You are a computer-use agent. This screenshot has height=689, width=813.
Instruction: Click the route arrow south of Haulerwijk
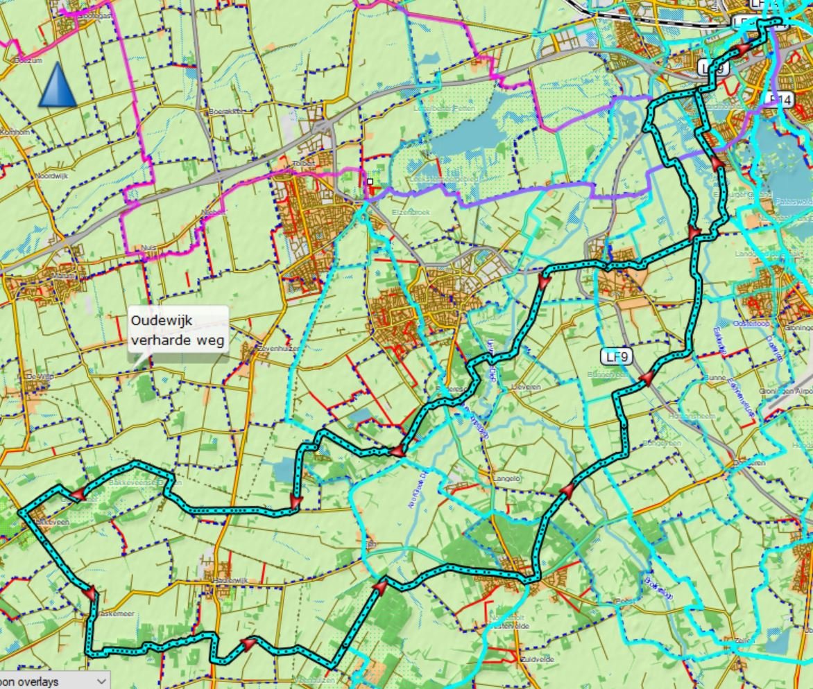click(x=248, y=644)
